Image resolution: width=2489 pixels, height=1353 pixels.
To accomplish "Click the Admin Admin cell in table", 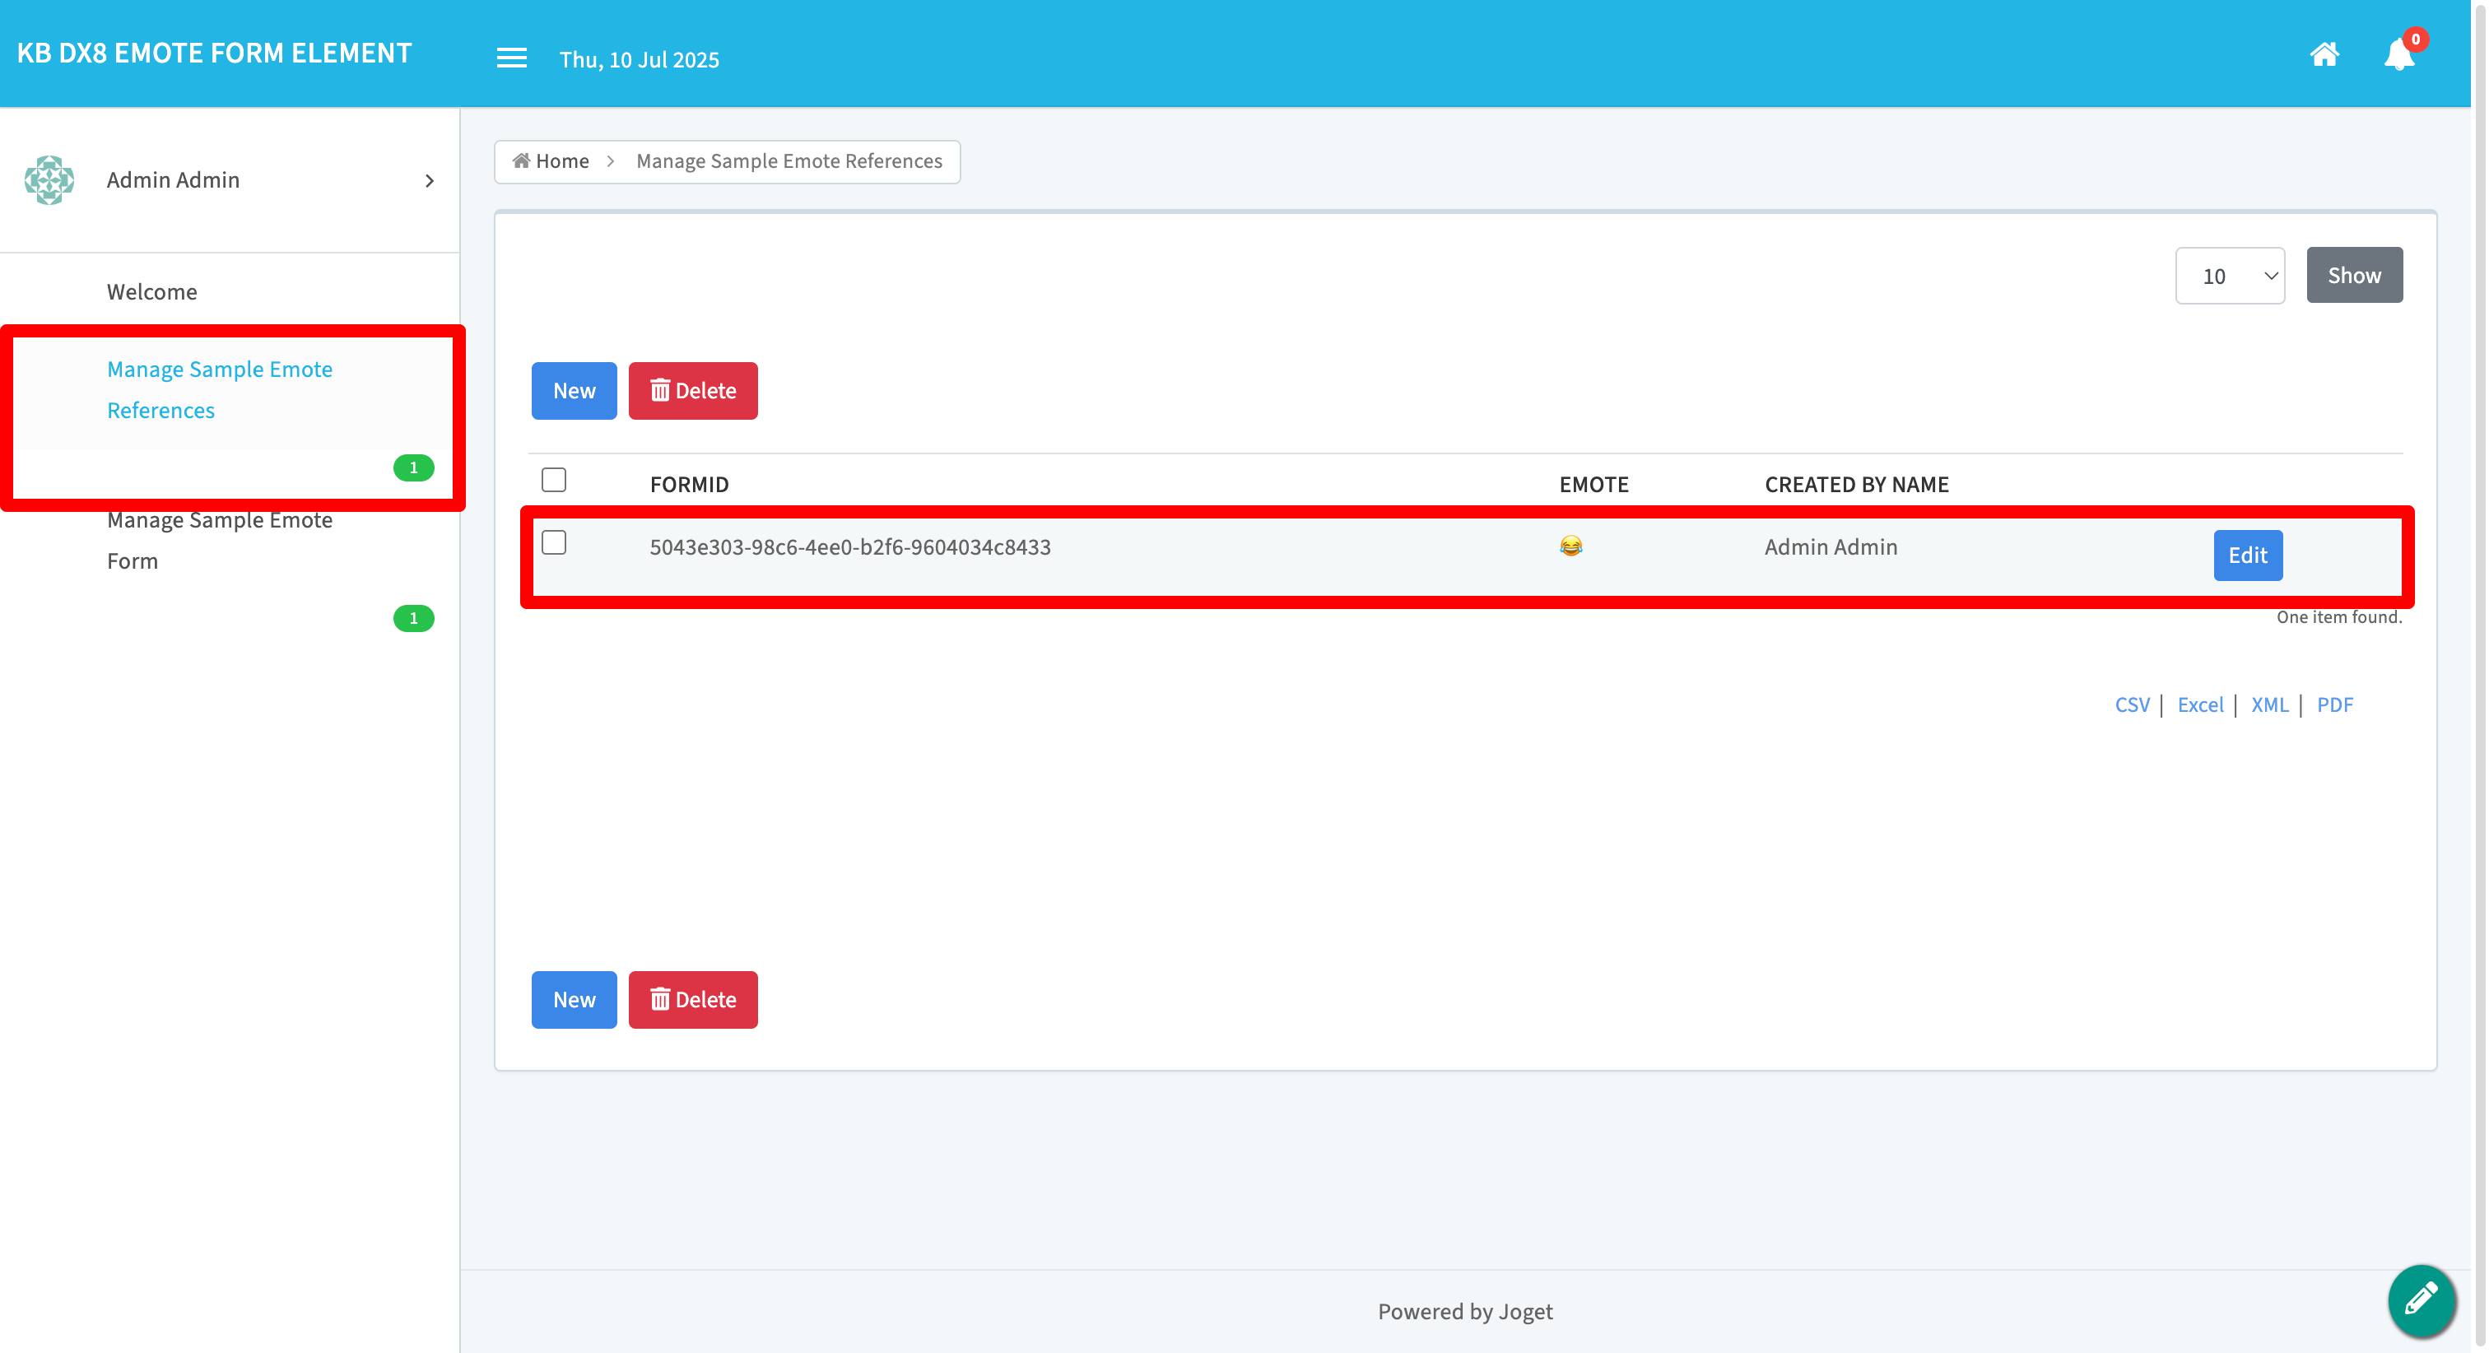I will (x=1831, y=547).
